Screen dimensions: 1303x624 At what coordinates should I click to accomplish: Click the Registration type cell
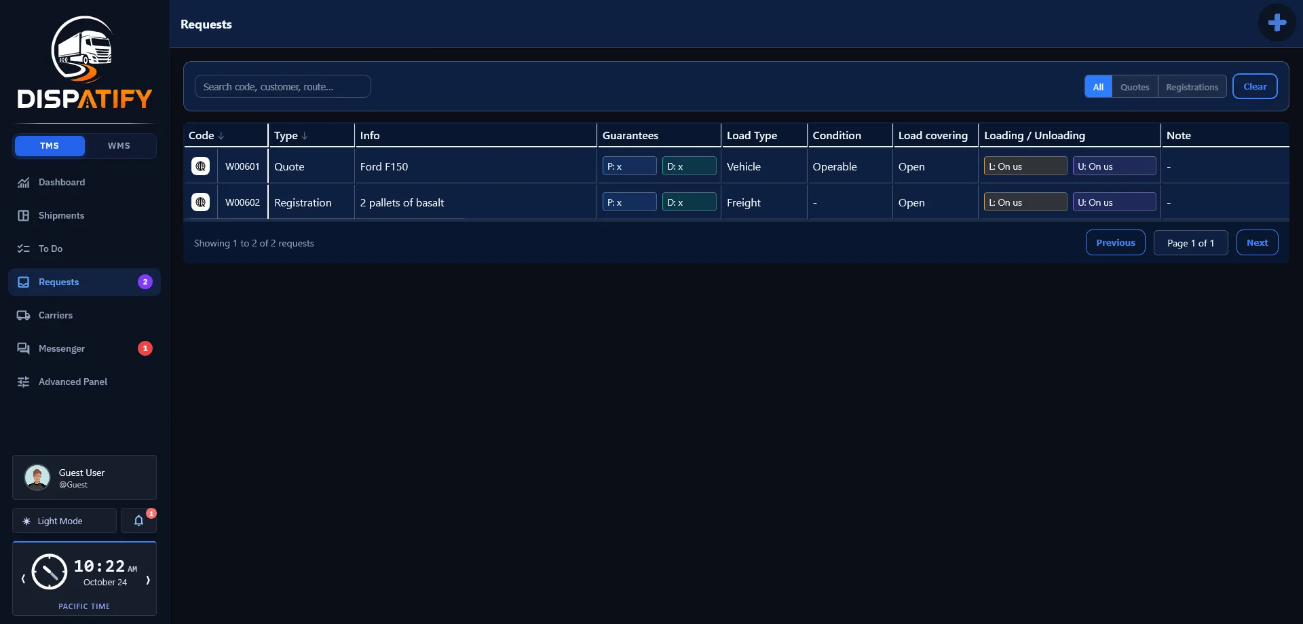[x=311, y=202]
